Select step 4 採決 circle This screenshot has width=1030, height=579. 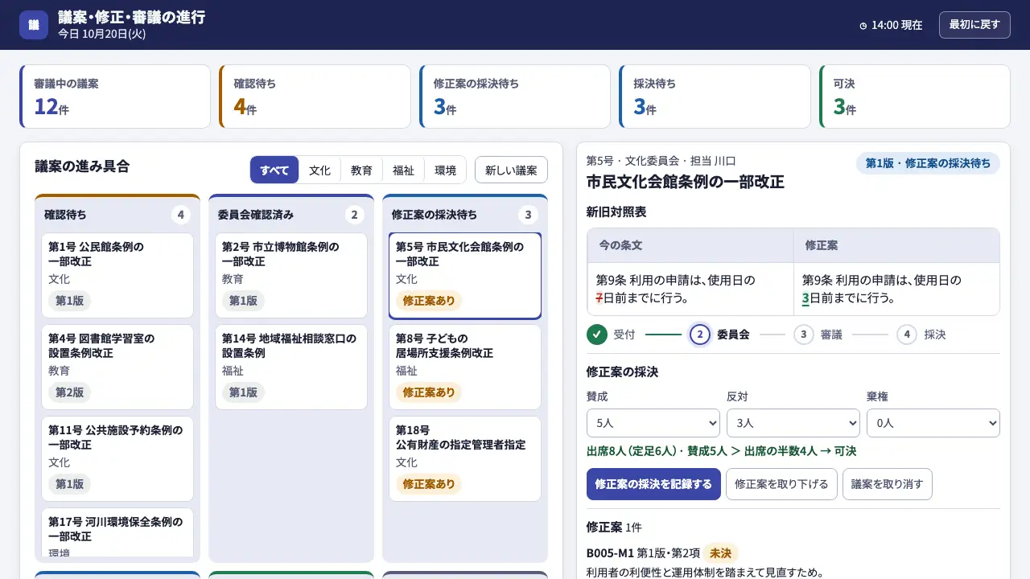point(907,335)
